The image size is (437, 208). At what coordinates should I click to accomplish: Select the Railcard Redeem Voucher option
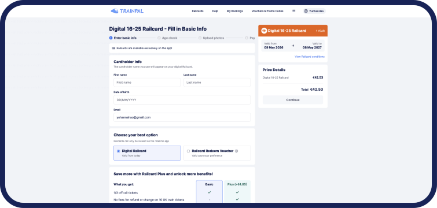(x=217, y=153)
